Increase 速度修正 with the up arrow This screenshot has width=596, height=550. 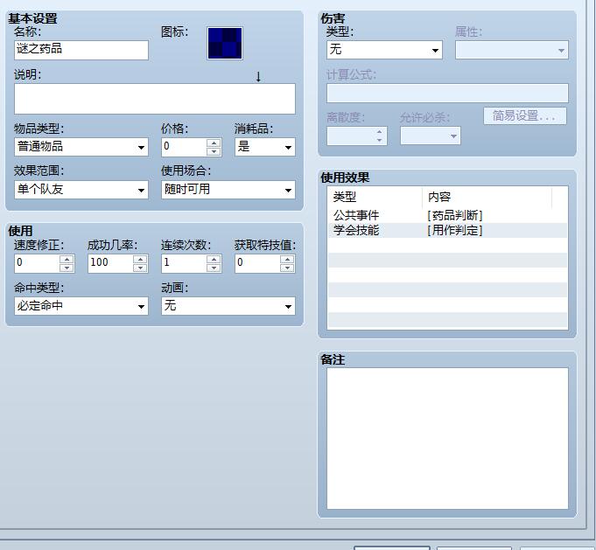tap(67, 259)
